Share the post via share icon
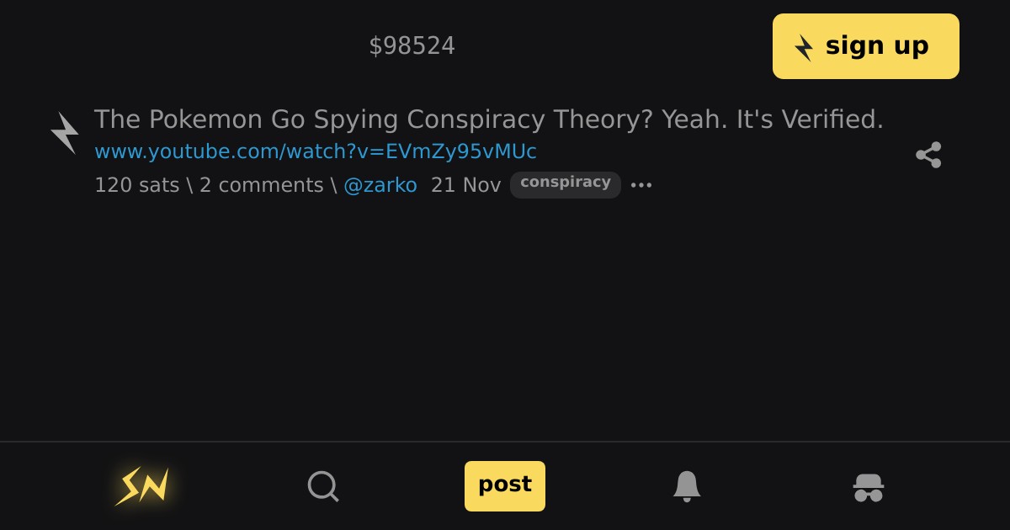The height and width of the screenshot is (530, 1010). click(x=928, y=155)
